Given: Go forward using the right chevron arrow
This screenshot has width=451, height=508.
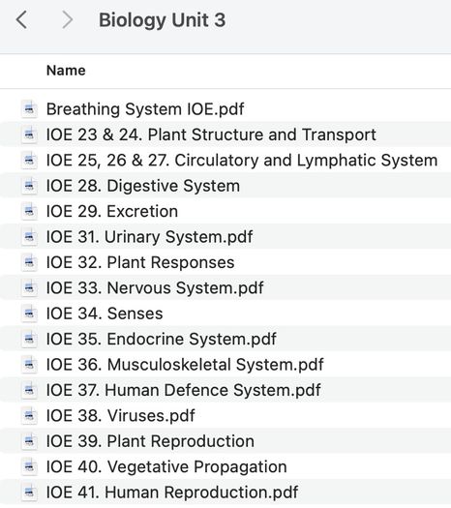Looking at the screenshot, I should tap(68, 19).
